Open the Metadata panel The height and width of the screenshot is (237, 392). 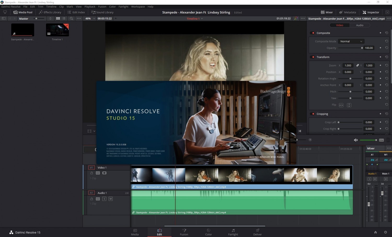(348, 12)
